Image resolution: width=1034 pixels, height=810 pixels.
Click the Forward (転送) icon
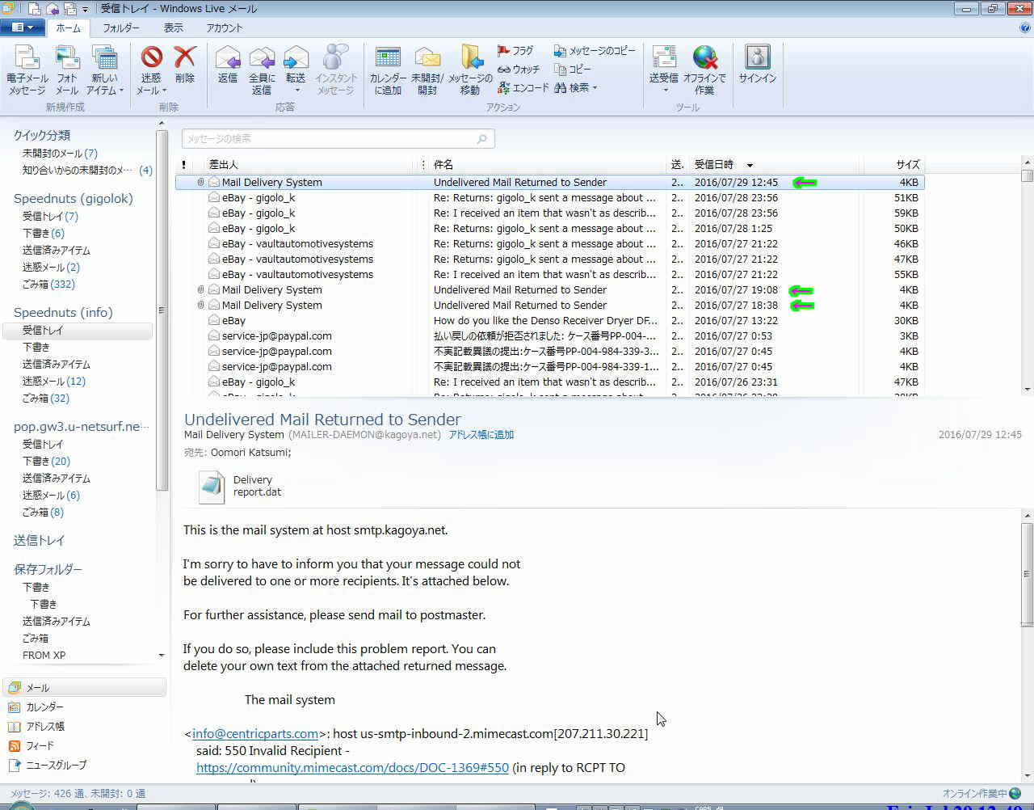tap(296, 58)
